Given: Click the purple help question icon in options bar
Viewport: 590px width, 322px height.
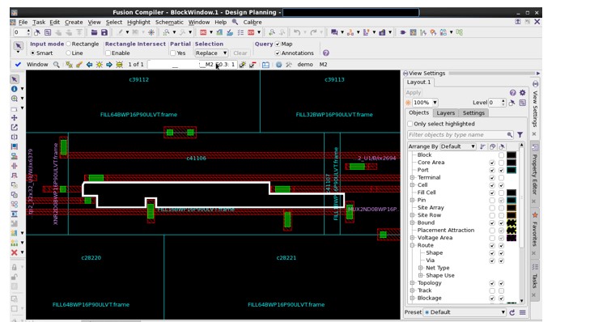Looking at the screenshot, I should click(326, 53).
